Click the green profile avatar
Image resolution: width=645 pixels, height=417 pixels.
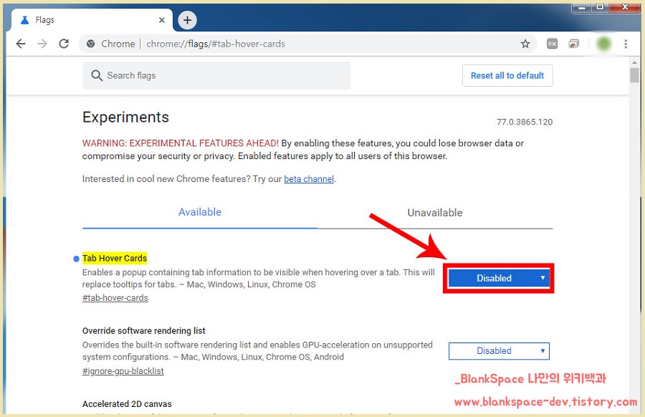pos(603,44)
